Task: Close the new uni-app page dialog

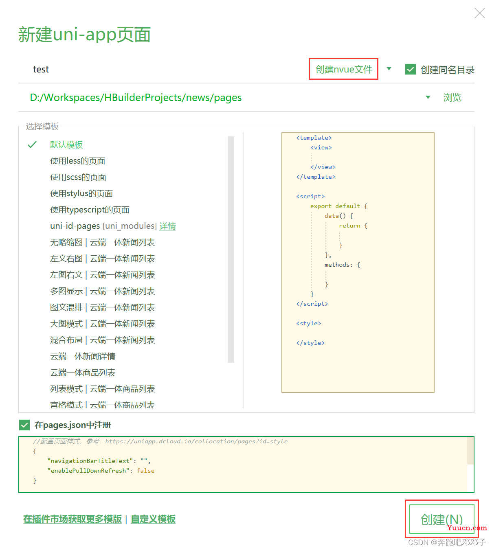Action: click(x=479, y=13)
